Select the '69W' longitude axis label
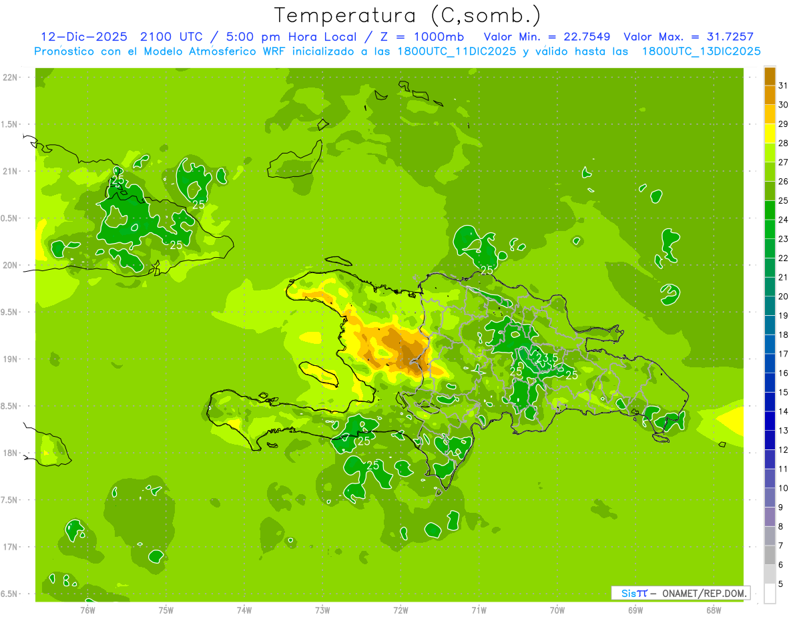801x619 pixels. pos(635,610)
